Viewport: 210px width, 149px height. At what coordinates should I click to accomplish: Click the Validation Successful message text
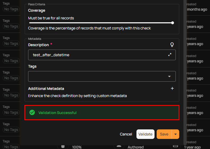click(57, 113)
